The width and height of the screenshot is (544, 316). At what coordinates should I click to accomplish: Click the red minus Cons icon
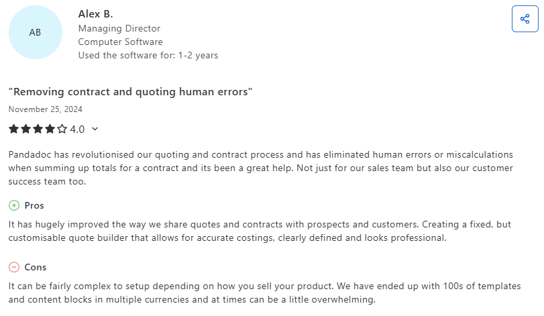click(x=14, y=267)
